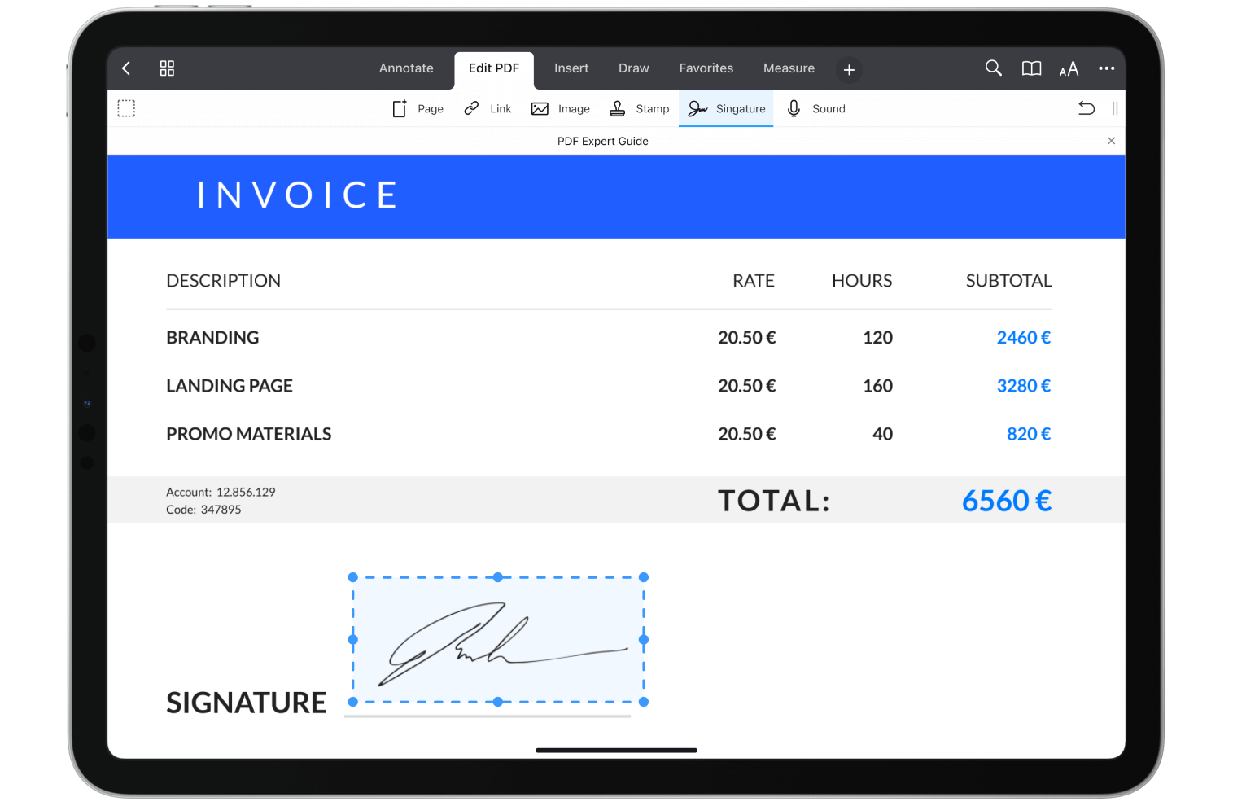The image size is (1233, 806).
Task: Open search with the magnifier icon
Action: pyautogui.click(x=993, y=68)
